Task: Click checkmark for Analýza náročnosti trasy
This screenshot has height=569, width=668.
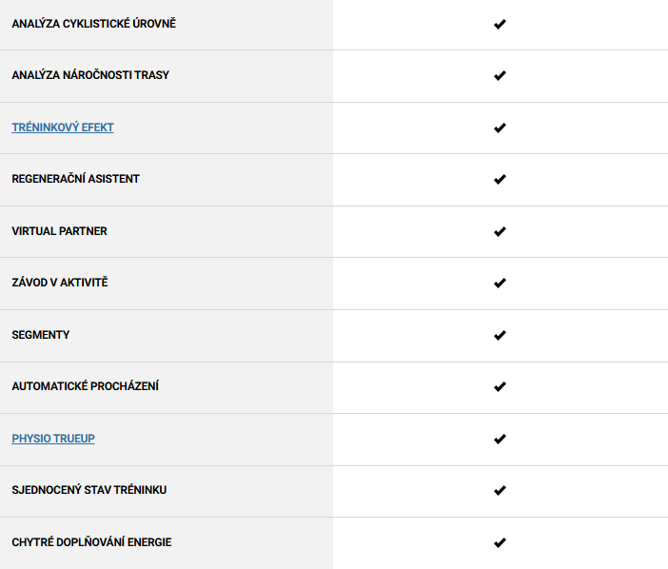Action: [x=500, y=76]
